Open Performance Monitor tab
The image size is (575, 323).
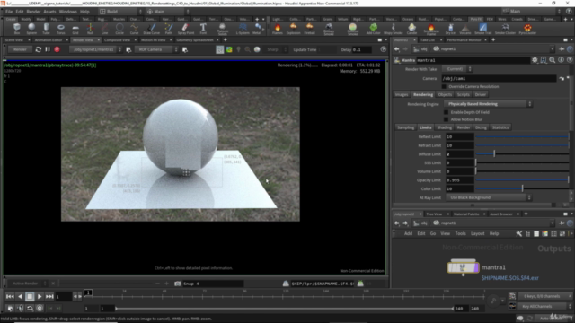coord(464,39)
